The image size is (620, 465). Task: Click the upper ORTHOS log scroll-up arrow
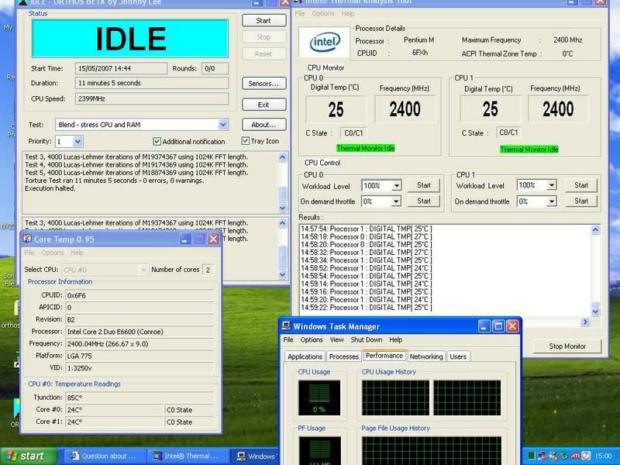[x=282, y=157]
